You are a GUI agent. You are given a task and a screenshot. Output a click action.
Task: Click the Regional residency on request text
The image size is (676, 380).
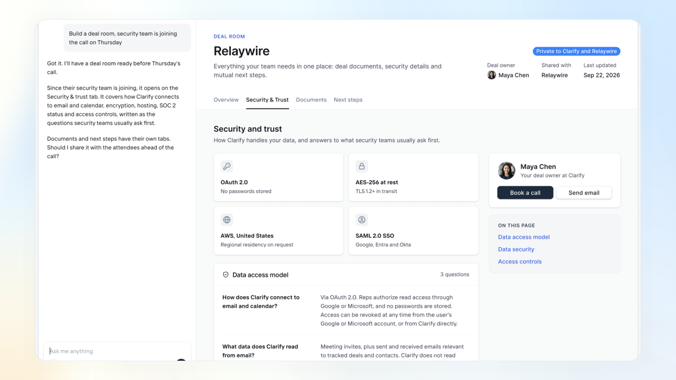pyautogui.click(x=257, y=245)
